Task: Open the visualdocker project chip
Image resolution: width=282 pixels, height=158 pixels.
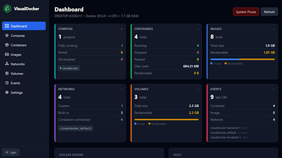Action: tap(69, 68)
